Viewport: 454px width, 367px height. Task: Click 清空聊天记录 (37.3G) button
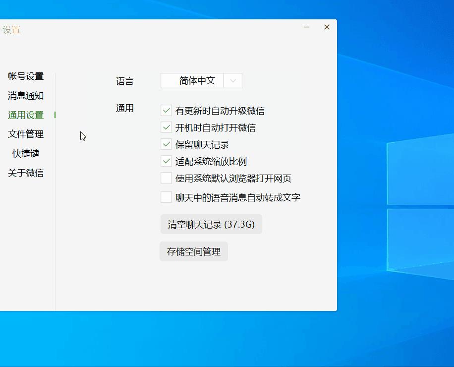(211, 224)
